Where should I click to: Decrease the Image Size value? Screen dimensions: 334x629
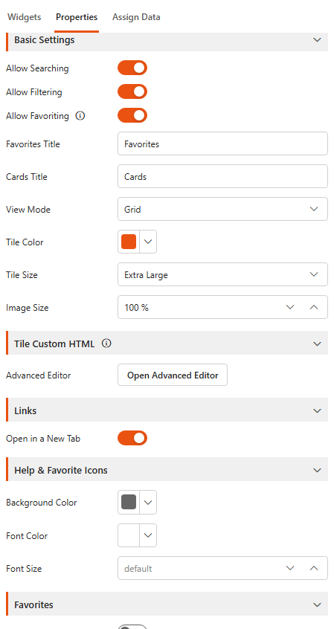tap(290, 308)
